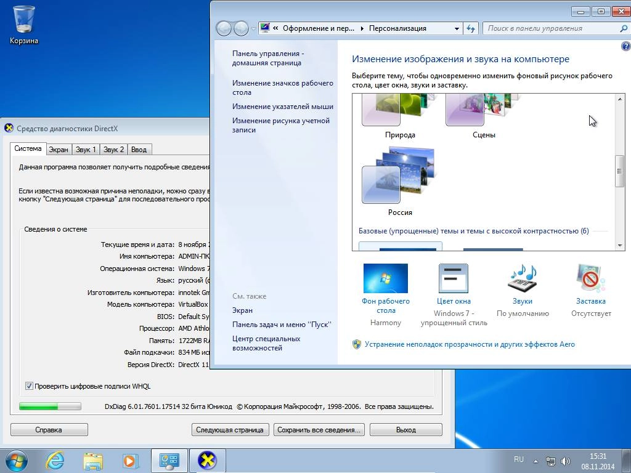Click the control panel icon in address bar
This screenshot has height=473, width=631.
pos(265,28)
